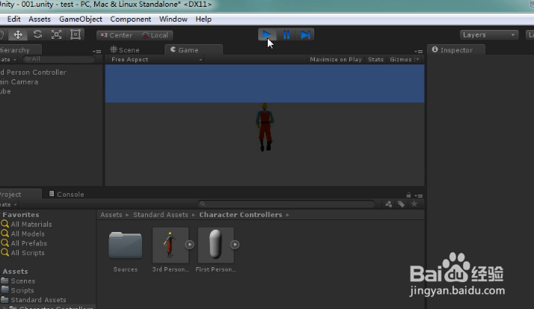Switch to the Console tab
This screenshot has width=534, height=309.
[x=67, y=195]
